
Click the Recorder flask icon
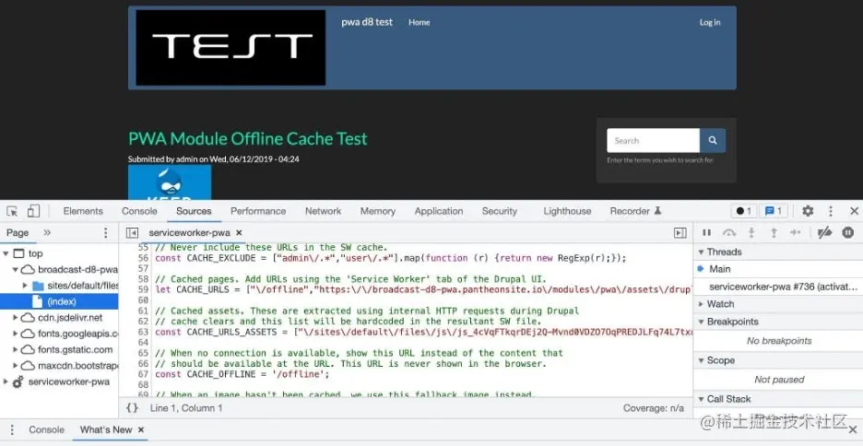(x=657, y=211)
